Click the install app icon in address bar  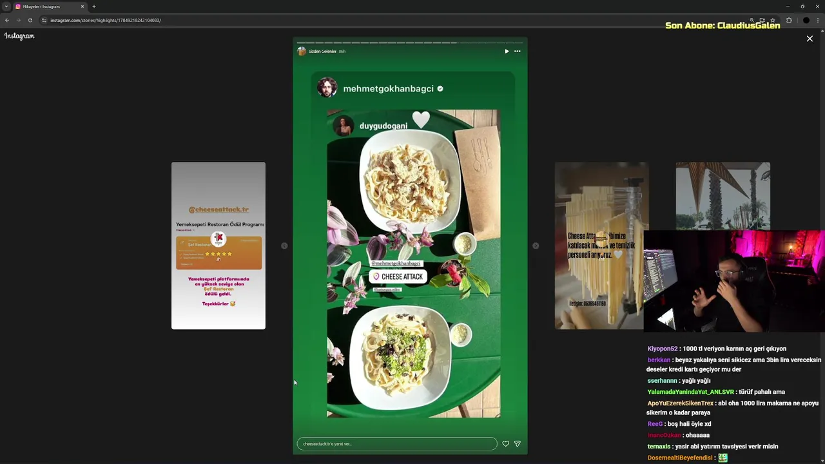pyautogui.click(x=762, y=20)
